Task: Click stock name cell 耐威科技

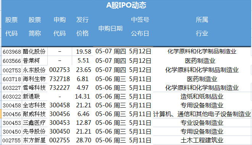Action: tap(34, 114)
